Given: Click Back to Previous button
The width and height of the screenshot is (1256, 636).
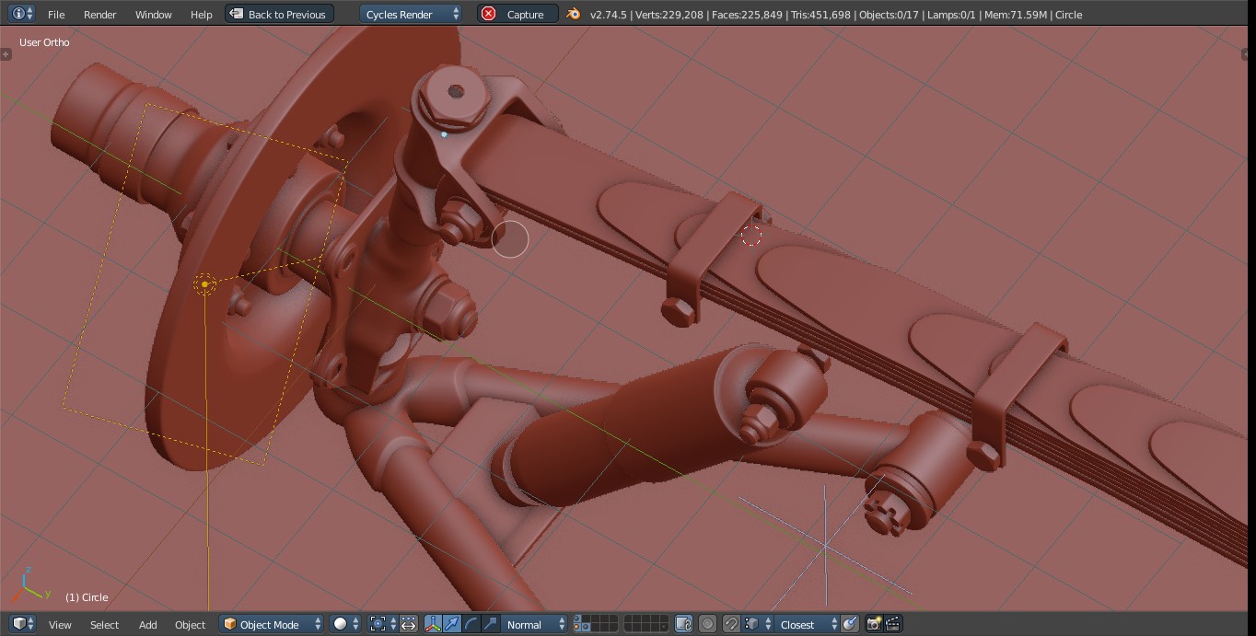Looking at the screenshot, I should (x=279, y=14).
